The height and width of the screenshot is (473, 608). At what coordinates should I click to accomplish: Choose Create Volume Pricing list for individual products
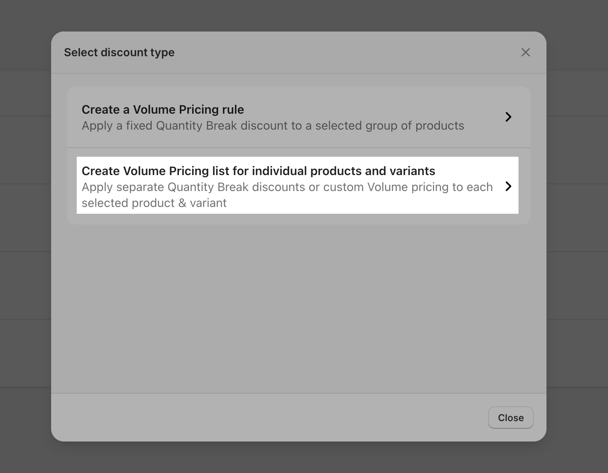pyautogui.click(x=258, y=171)
